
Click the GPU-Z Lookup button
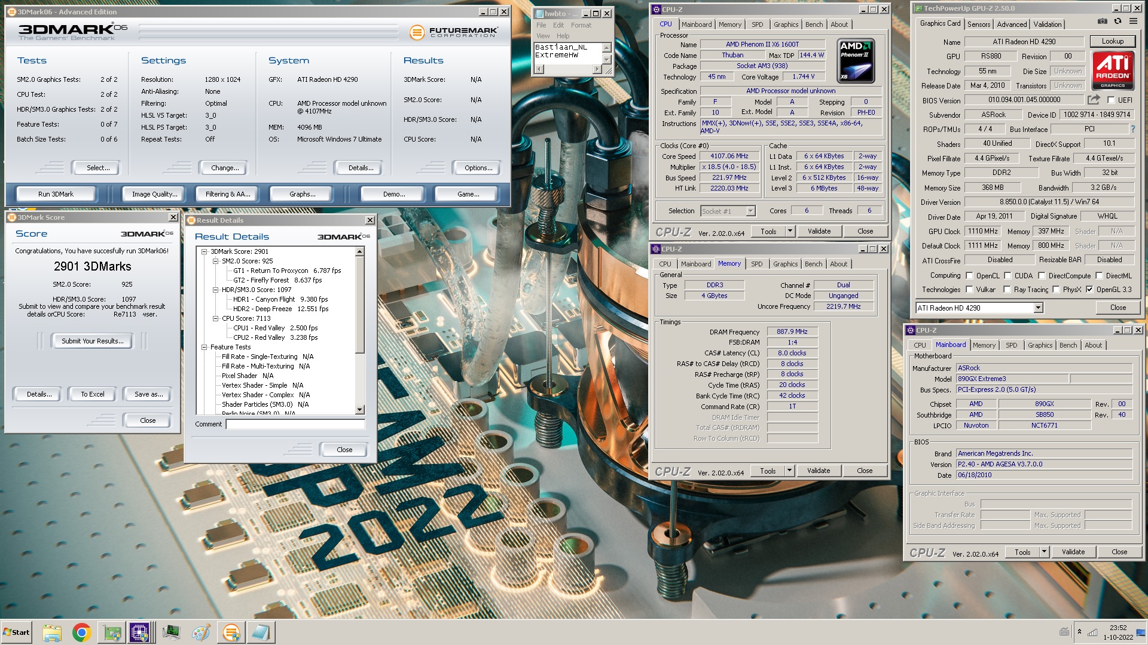1112,41
